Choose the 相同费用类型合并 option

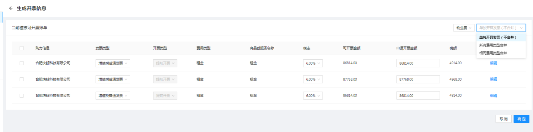click(x=501, y=53)
